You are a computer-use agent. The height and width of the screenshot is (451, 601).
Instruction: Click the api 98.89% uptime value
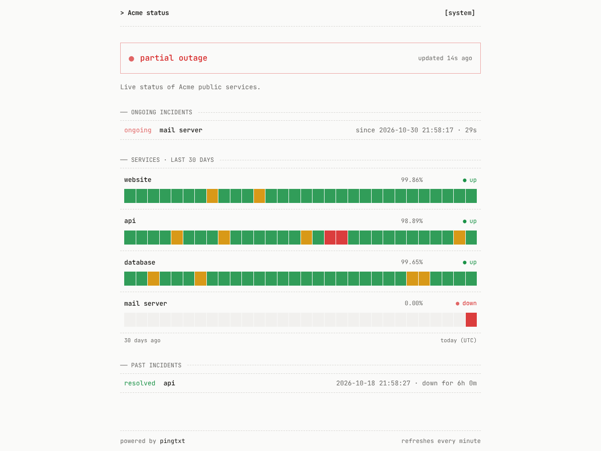412,221
